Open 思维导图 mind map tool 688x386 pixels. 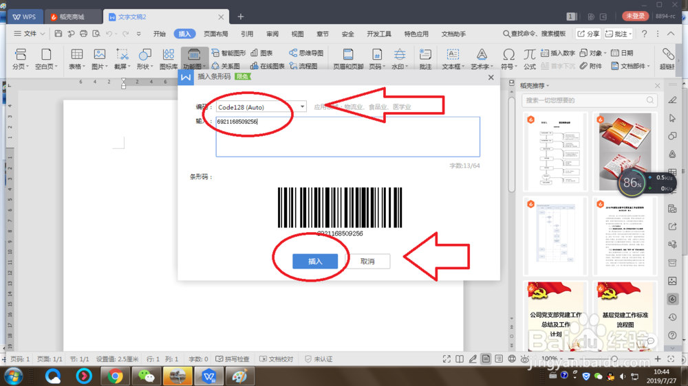point(306,53)
